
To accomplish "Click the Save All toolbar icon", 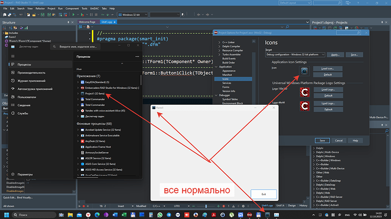I will [x=49, y=15].
